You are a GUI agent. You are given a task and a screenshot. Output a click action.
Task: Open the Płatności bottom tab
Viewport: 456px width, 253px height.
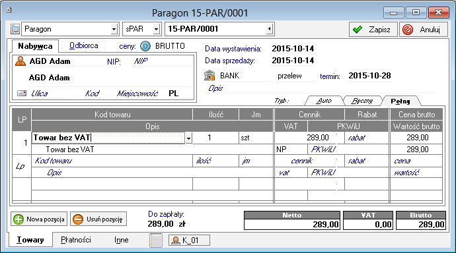[x=76, y=240]
